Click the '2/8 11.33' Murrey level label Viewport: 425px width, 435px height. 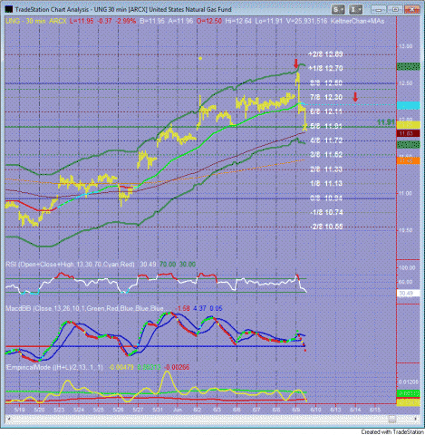(326, 169)
